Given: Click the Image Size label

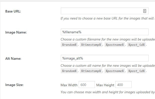Looking at the screenshot, I should click(14, 85).
